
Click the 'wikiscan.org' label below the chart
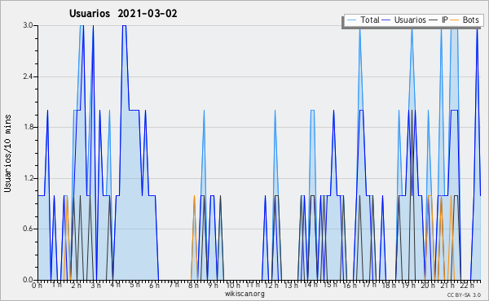tap(244, 294)
